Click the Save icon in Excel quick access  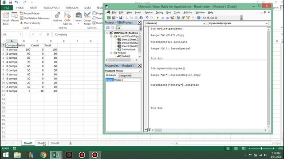coord(10,2)
